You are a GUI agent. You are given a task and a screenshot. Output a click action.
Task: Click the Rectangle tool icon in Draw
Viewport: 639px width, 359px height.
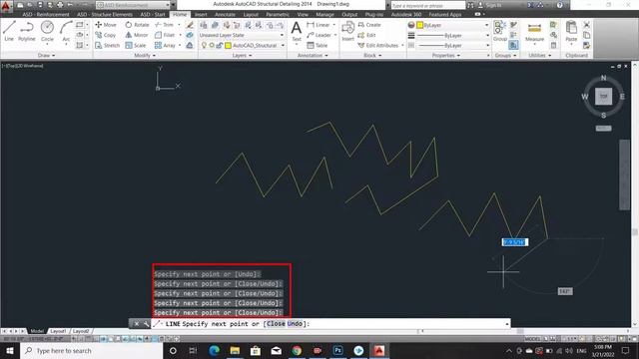point(80,25)
